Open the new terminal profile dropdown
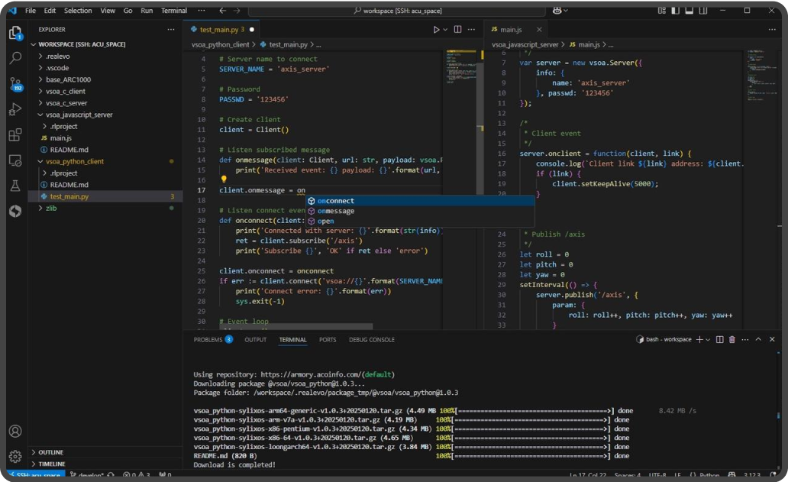This screenshot has width=788, height=482. (708, 340)
